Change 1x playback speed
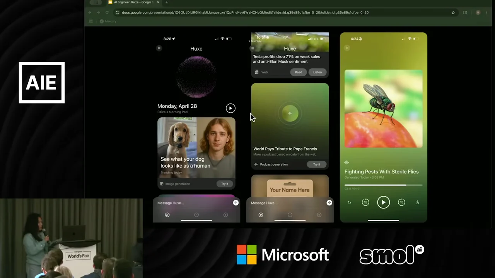 pyautogui.click(x=349, y=202)
